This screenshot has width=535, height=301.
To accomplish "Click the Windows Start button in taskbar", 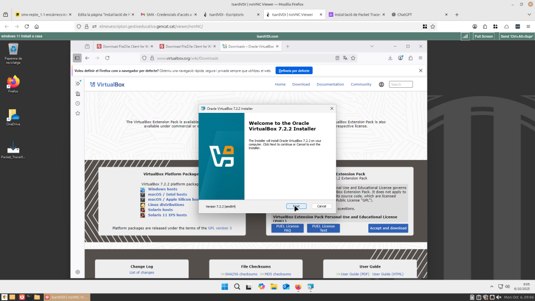I will (225, 287).
